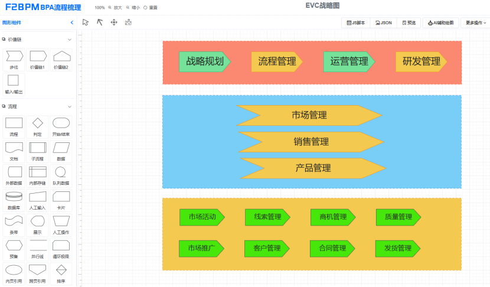Click 放大 to zoom in
The image size is (490, 287).
(115, 8)
